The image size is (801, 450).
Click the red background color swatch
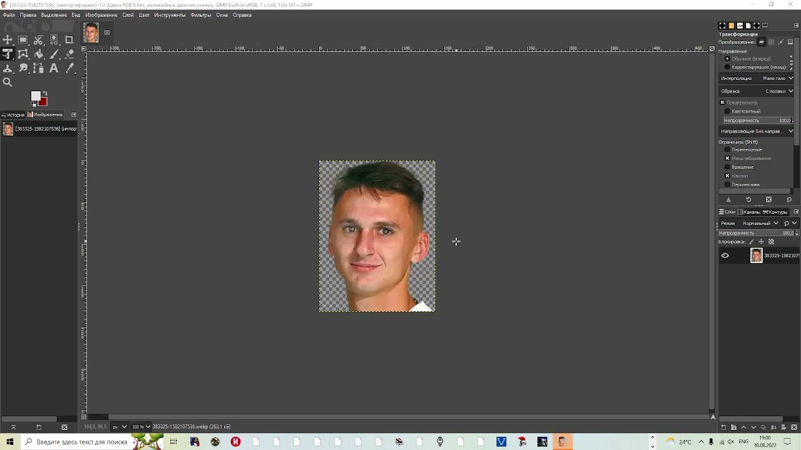tap(43, 101)
